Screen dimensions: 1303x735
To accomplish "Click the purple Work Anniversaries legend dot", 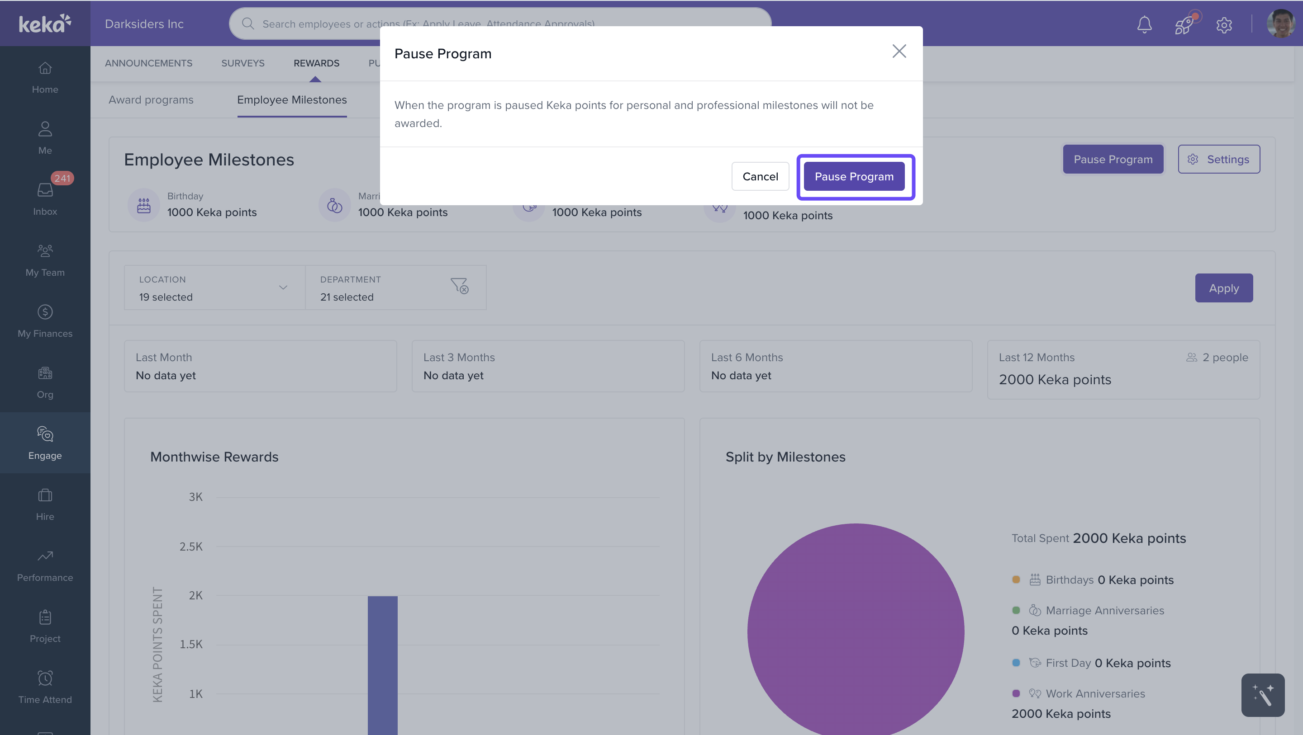I will [1016, 693].
